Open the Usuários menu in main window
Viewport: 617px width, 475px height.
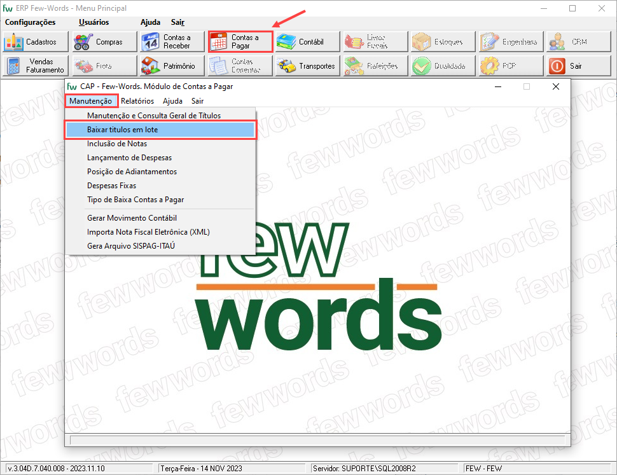(94, 22)
